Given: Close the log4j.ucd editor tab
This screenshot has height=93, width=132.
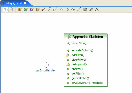Looking at the screenshot, I should click(x=25, y=3).
